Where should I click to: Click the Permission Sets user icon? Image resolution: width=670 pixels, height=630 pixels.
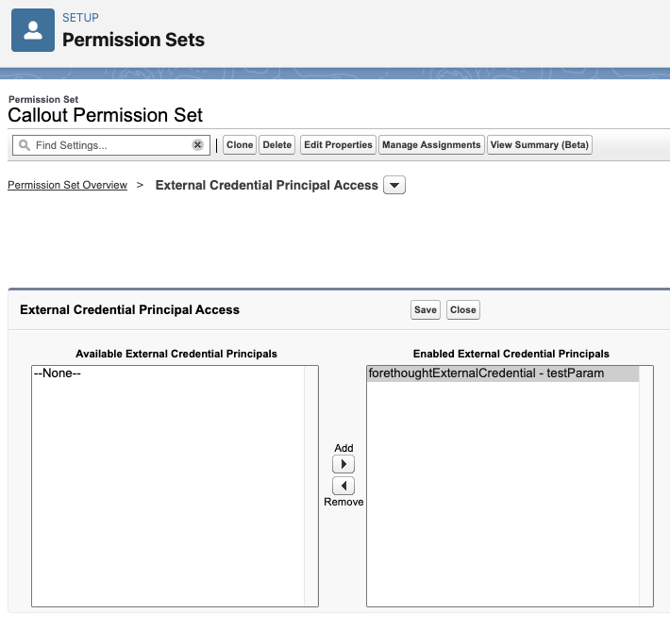[33, 30]
